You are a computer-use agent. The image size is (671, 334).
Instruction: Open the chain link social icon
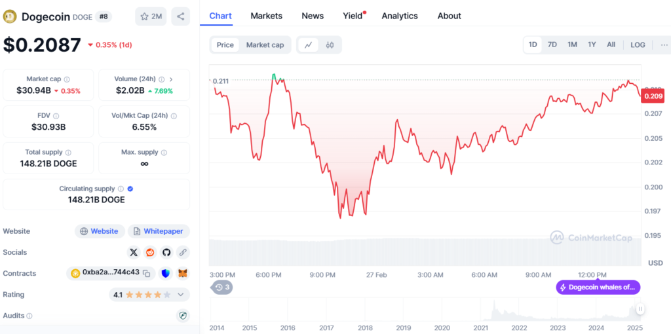tap(183, 252)
